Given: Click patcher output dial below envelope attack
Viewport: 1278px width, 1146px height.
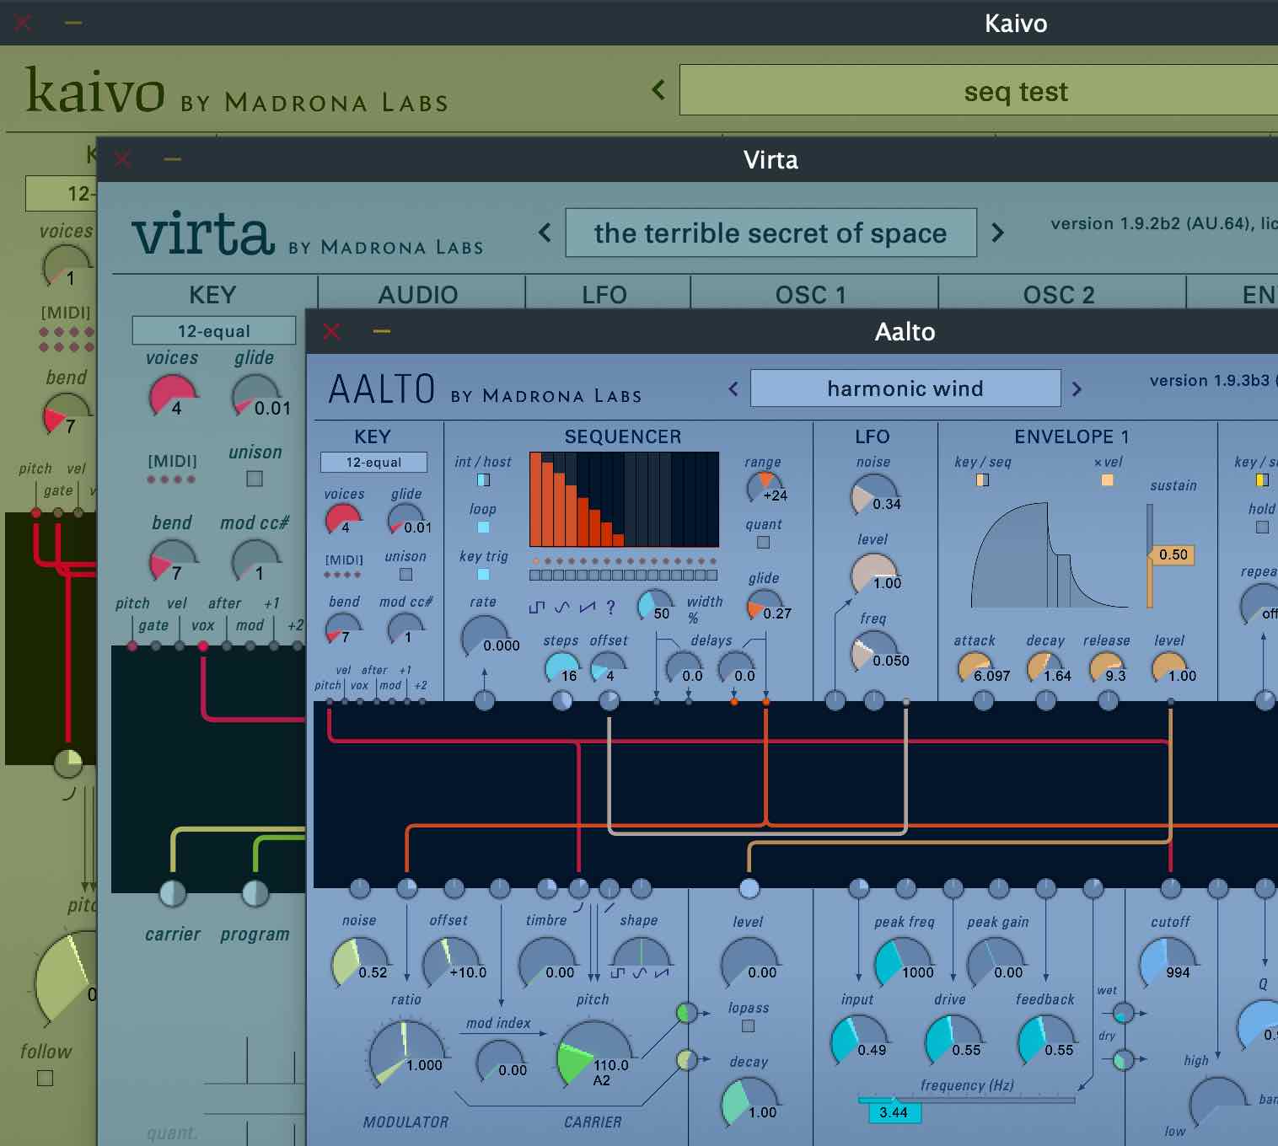Looking at the screenshot, I should (x=984, y=699).
